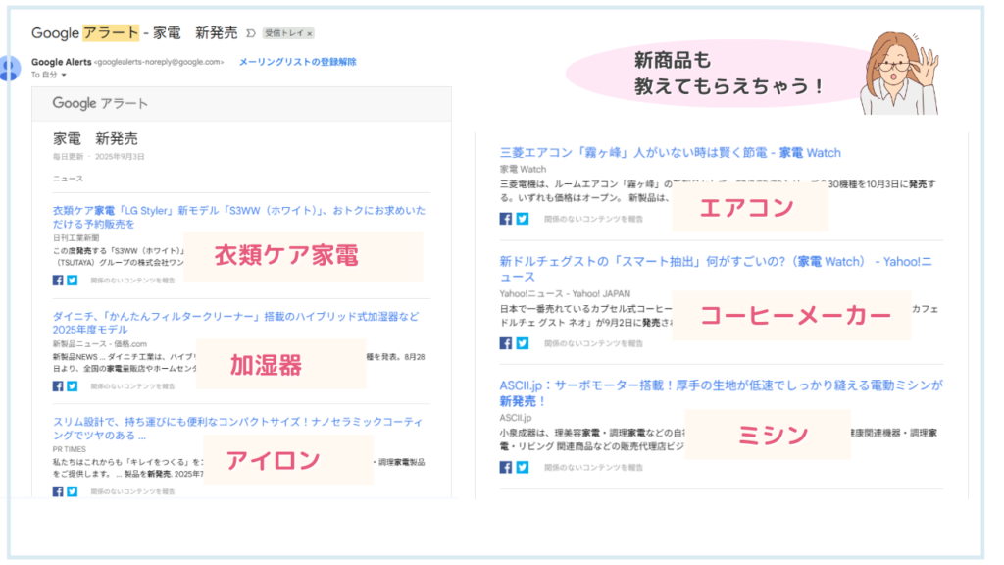Open the 三菱エアコン「霧ヶ峰」headline link
This screenshot has width=1004, height=565.
671,152
